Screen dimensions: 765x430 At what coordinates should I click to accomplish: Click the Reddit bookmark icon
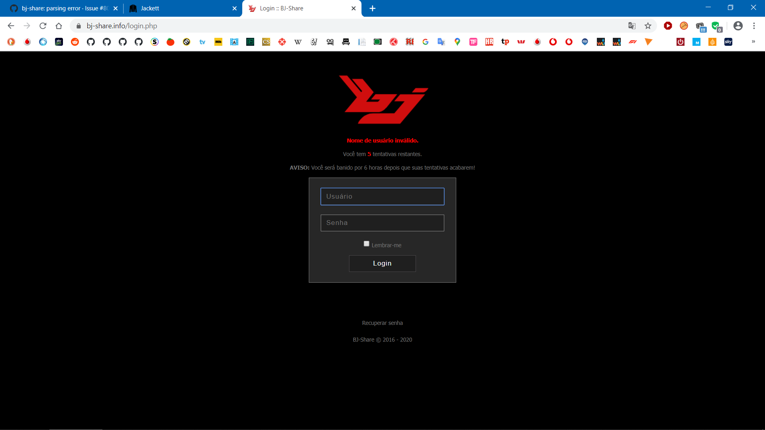tap(75, 42)
